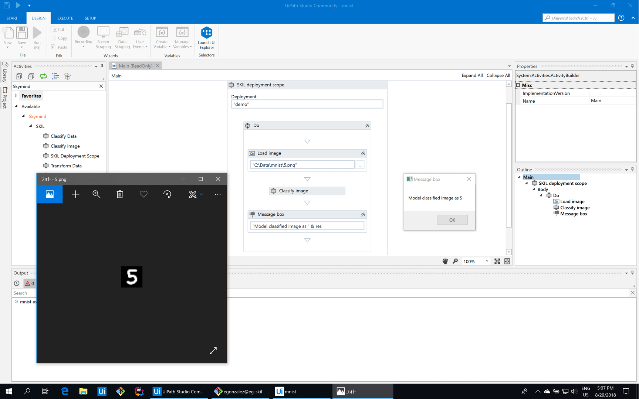Collapse the Misc properties section

click(x=518, y=85)
